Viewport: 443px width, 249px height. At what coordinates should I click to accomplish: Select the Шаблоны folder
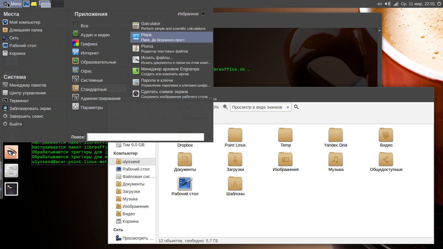click(235, 186)
